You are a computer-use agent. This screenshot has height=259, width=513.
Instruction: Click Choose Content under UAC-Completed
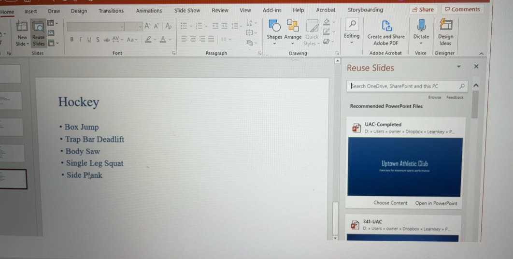(x=390, y=202)
